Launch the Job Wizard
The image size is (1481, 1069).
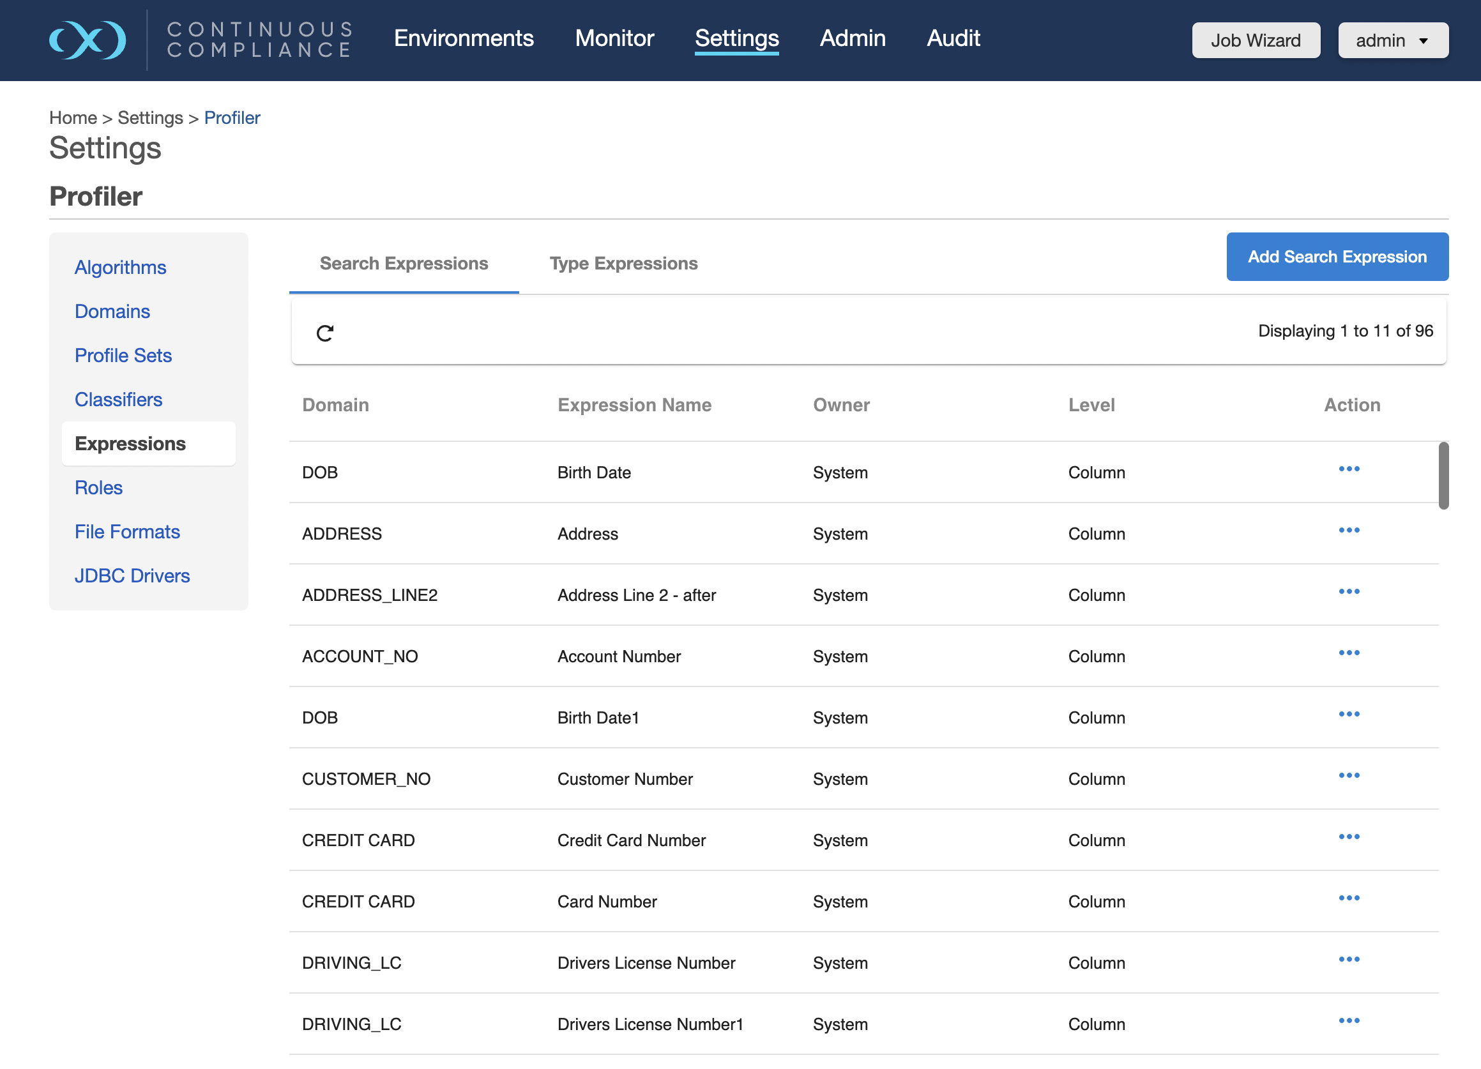click(x=1255, y=40)
